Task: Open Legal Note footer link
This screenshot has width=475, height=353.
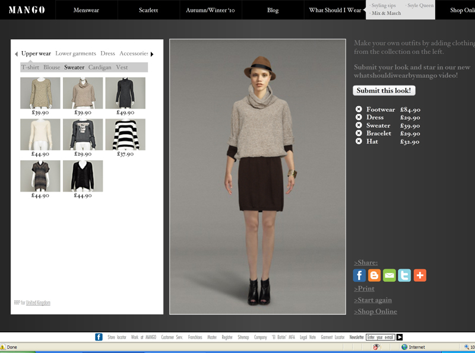Action: [x=308, y=337]
